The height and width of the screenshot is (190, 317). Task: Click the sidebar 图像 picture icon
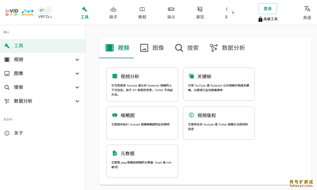pyautogui.click(x=7, y=73)
